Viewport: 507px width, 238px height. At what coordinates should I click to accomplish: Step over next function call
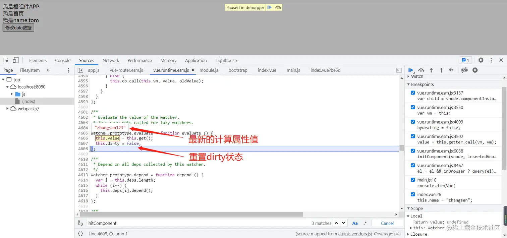421,70
